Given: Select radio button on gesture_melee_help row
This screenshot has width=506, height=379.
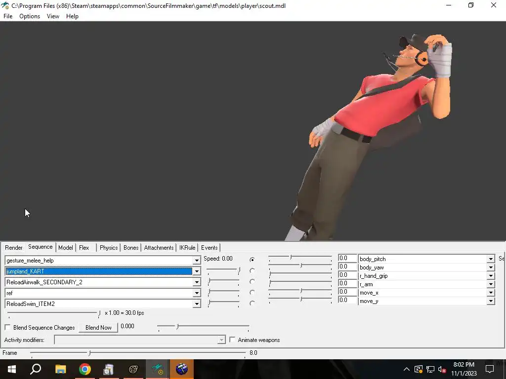Looking at the screenshot, I should 252,260.
